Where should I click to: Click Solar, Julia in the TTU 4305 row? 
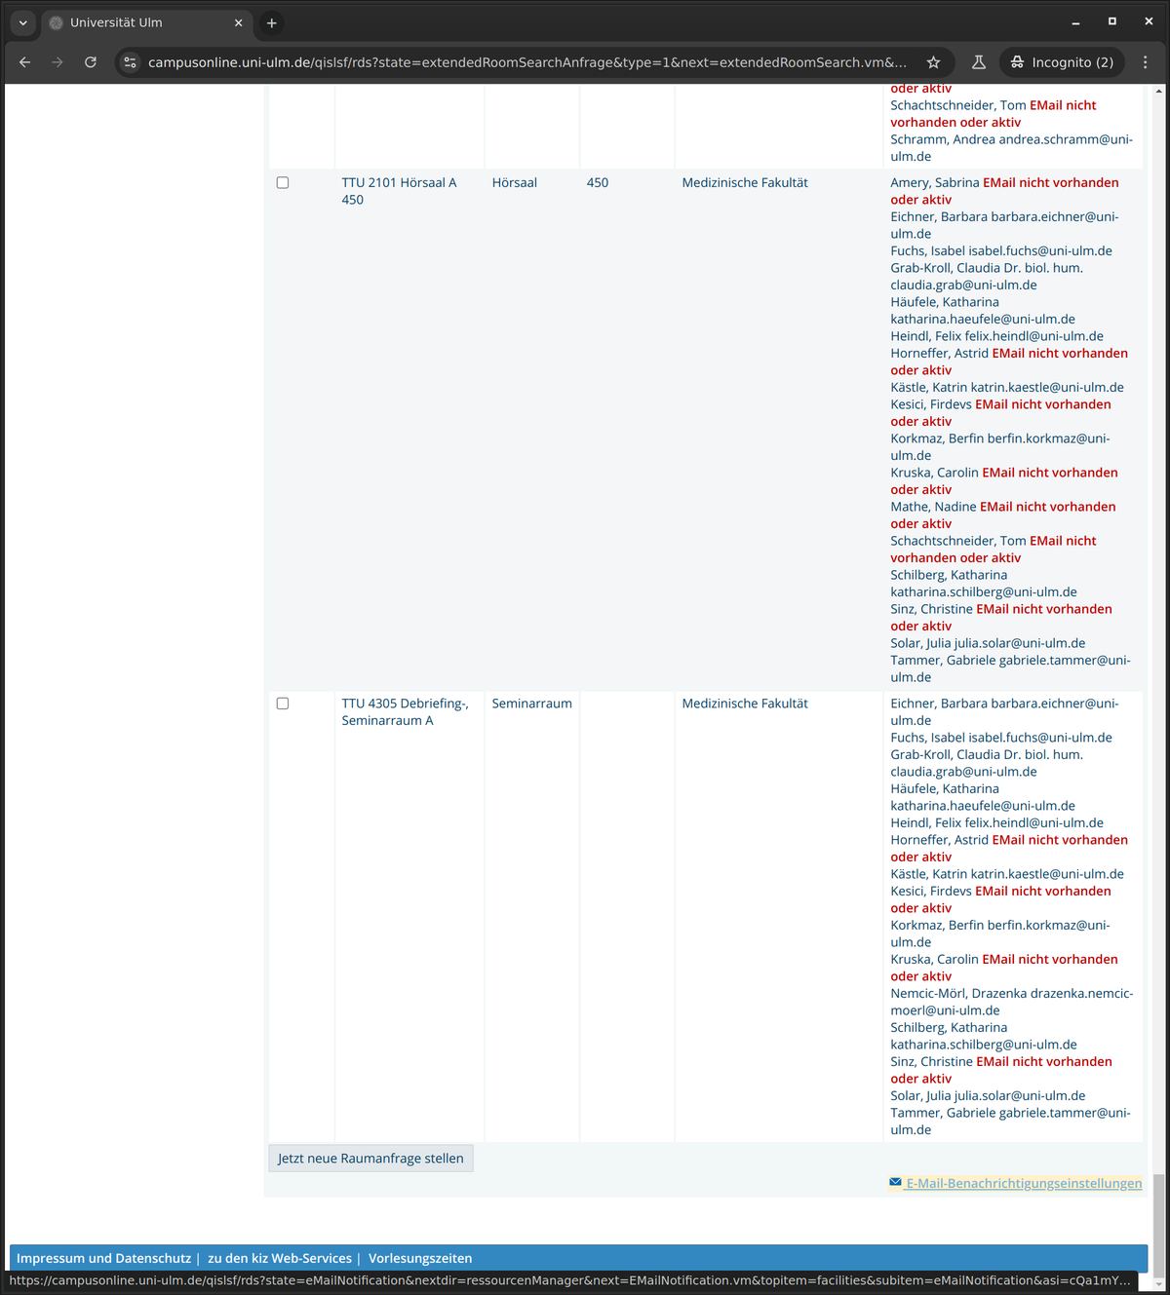920,1096
